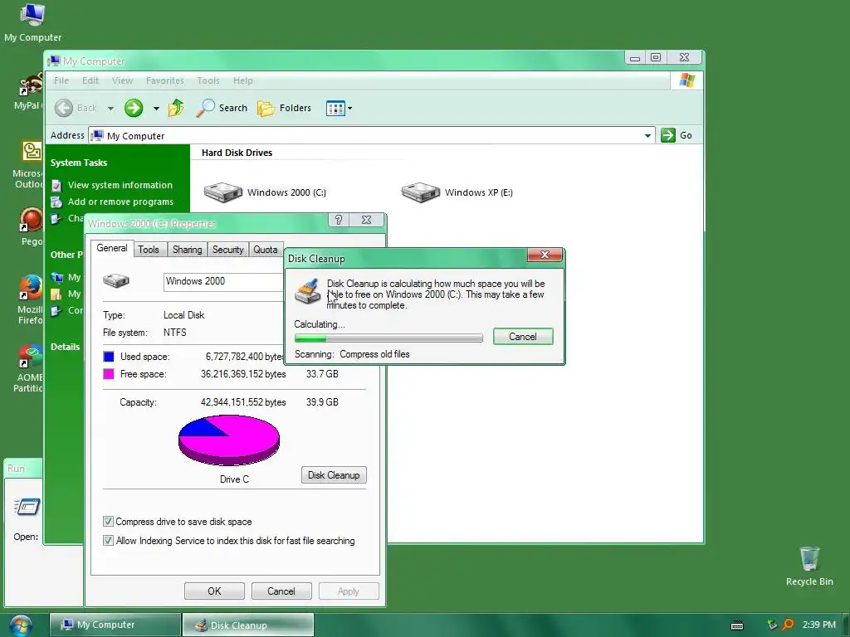Select the General tab
850x637 pixels.
112,248
